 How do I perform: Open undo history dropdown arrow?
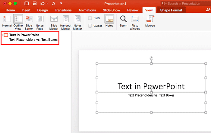[x=47, y=3]
